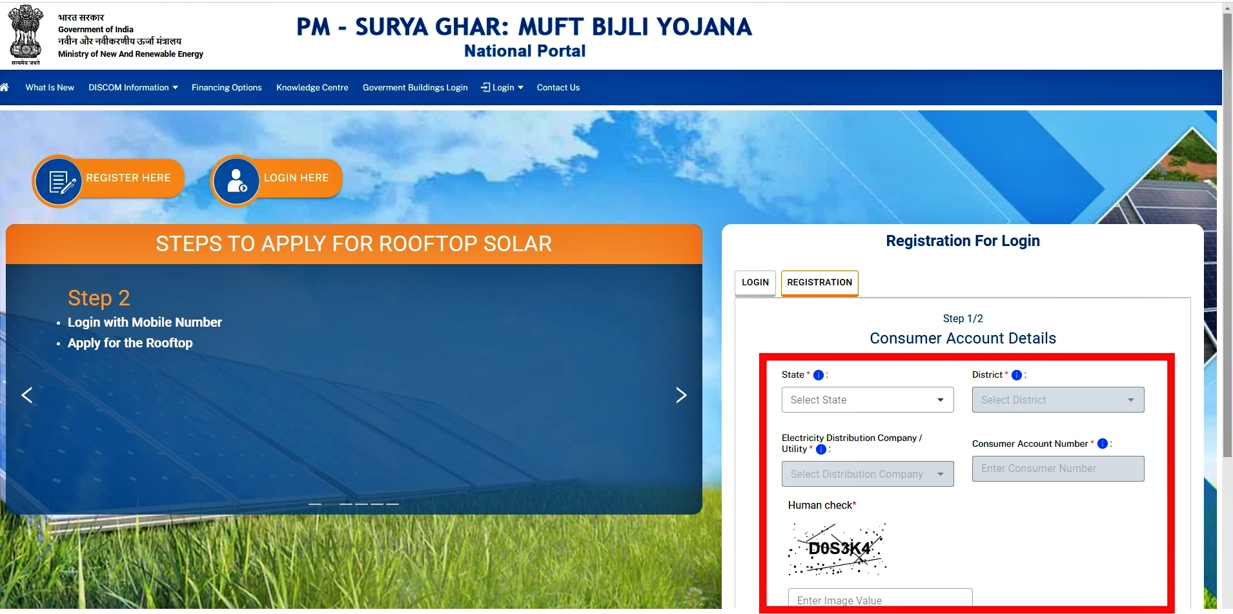Open Goverment Buildings Login menu item
Viewport: 1233px width, 614px height.
(415, 88)
